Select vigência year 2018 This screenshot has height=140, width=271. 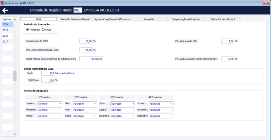7,36
